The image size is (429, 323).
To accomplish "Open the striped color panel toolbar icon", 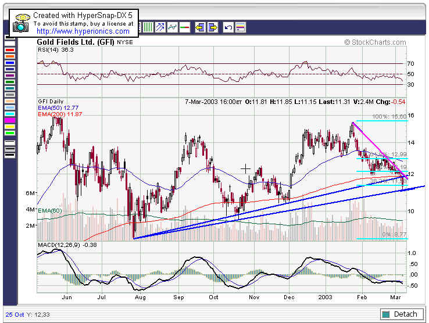I will click(241, 27).
